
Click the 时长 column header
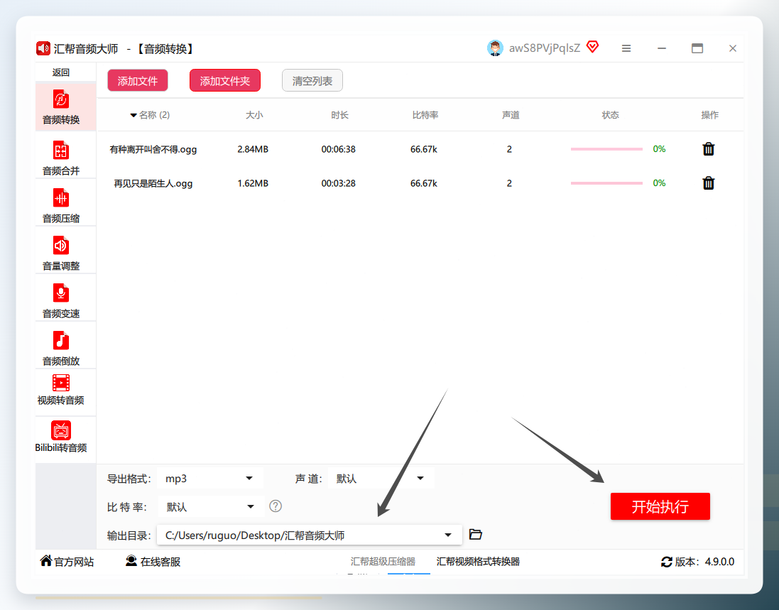[339, 115]
